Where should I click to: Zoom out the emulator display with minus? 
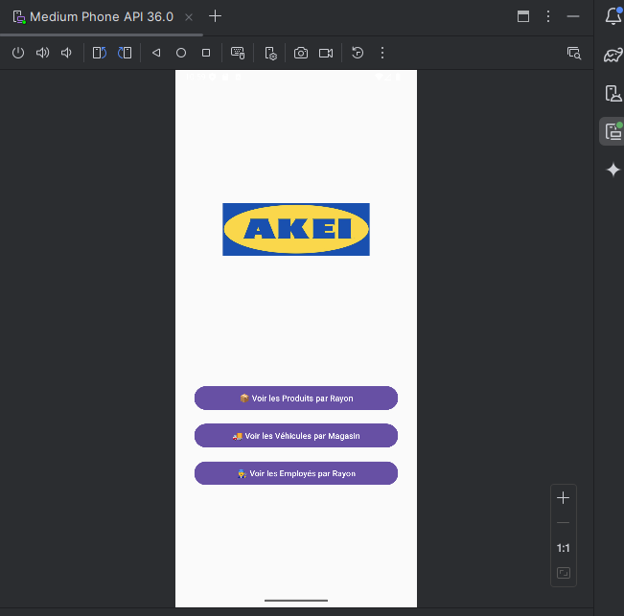(x=563, y=523)
